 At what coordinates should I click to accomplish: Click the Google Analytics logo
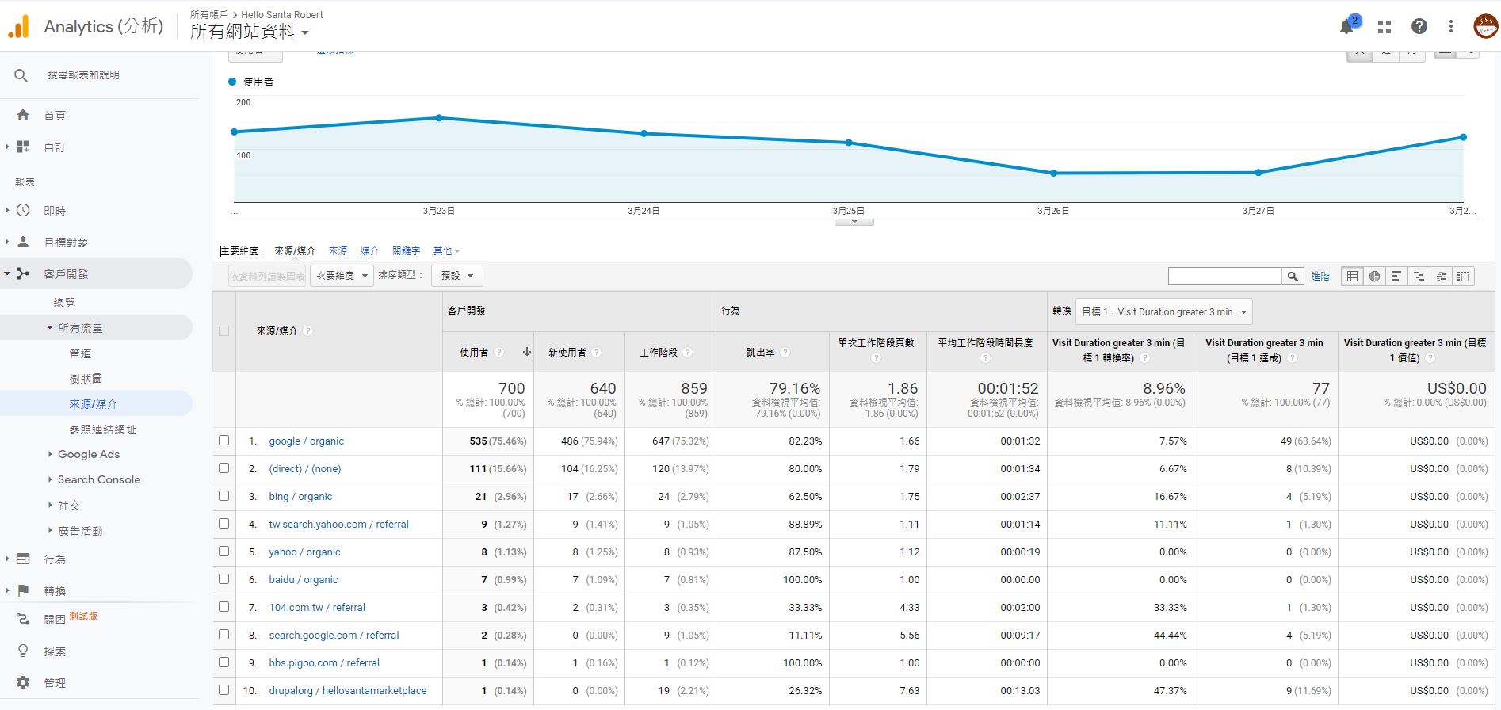click(x=18, y=26)
